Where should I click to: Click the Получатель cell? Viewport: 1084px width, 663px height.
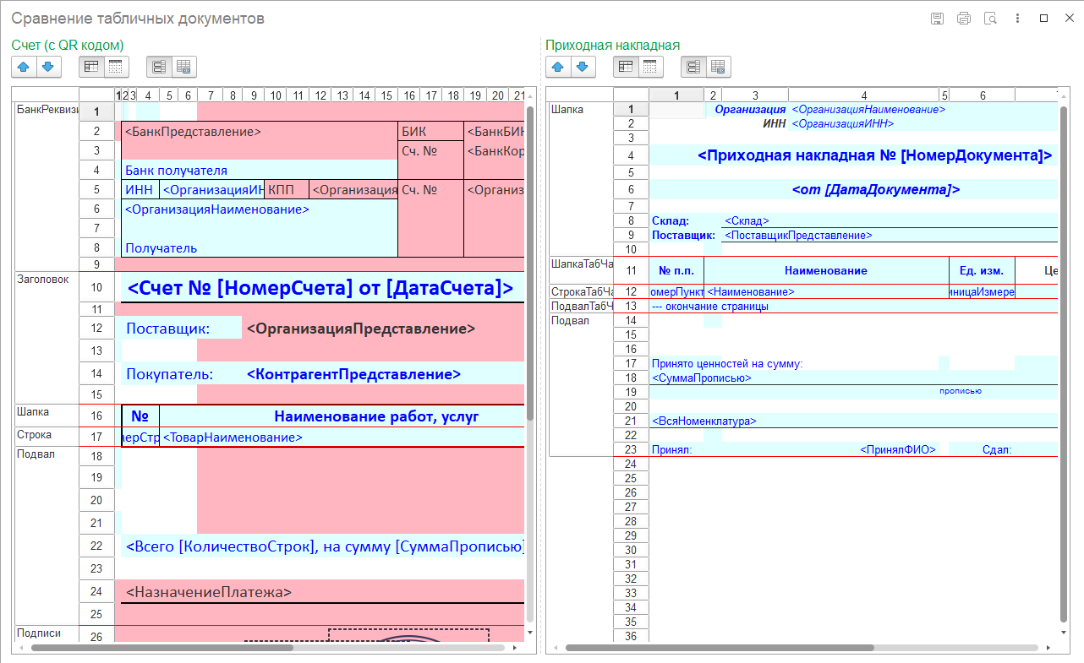[260, 247]
